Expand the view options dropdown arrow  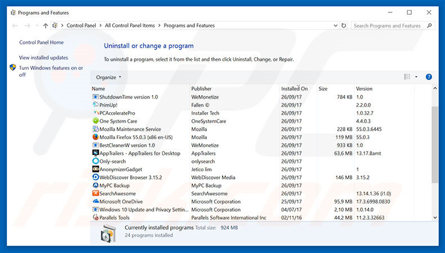416,77
